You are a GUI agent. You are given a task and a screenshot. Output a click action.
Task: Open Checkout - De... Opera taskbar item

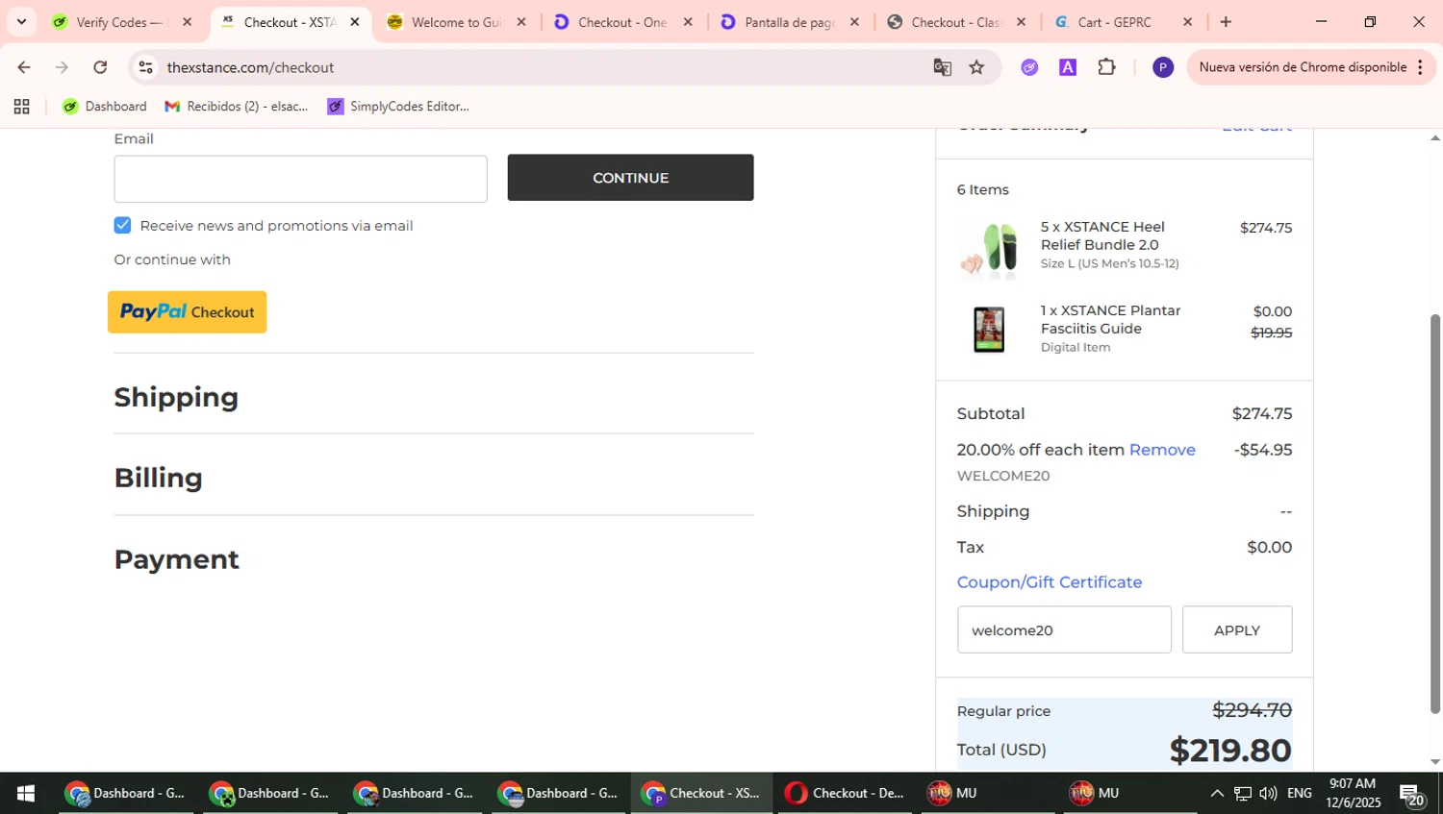tap(845, 793)
